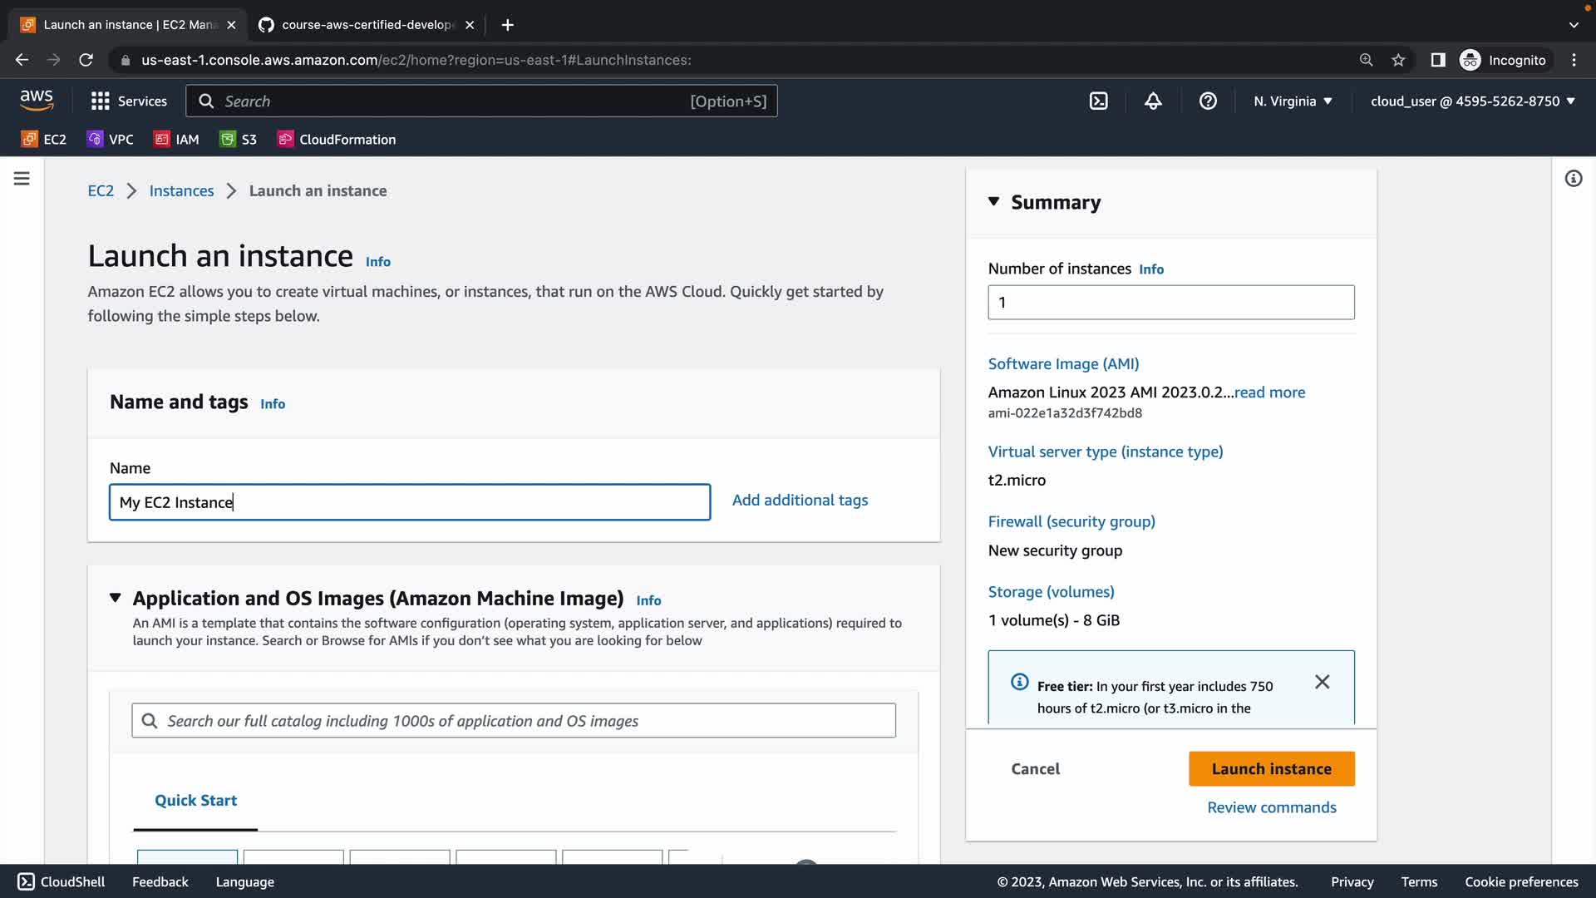Open the cloud_user account dropdown
The image size is (1596, 898).
point(1472,101)
